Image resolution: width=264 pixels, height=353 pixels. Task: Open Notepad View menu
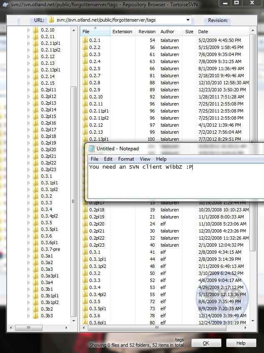[145, 159]
